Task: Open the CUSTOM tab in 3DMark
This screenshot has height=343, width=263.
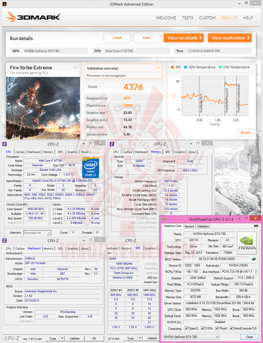Action: point(207,18)
